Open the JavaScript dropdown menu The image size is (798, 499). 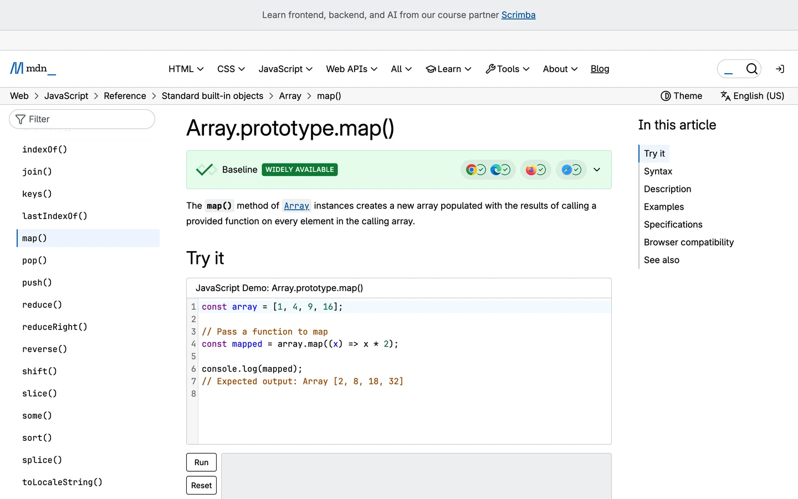[285, 69]
